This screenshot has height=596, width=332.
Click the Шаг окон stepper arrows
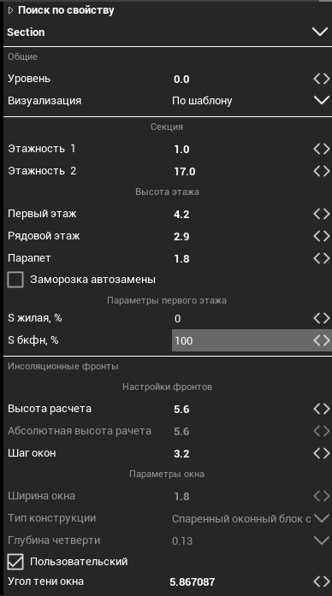pyautogui.click(x=322, y=453)
